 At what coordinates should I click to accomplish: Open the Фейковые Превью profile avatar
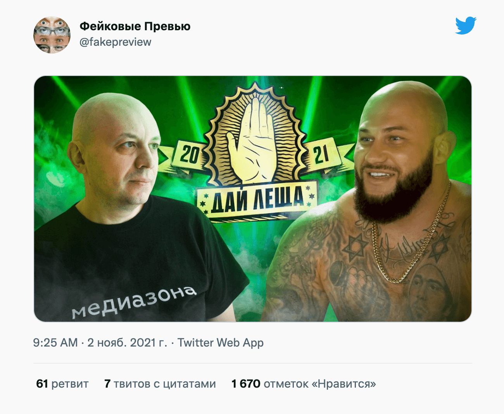pos(52,35)
